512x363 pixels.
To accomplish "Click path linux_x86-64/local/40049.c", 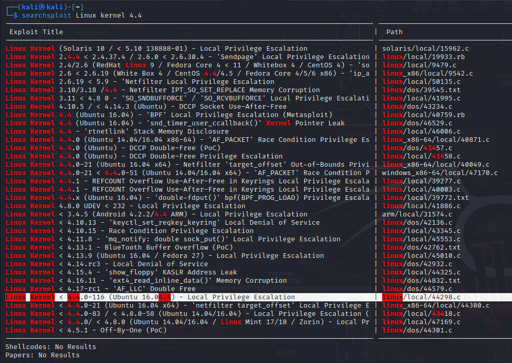I will (435, 165).
